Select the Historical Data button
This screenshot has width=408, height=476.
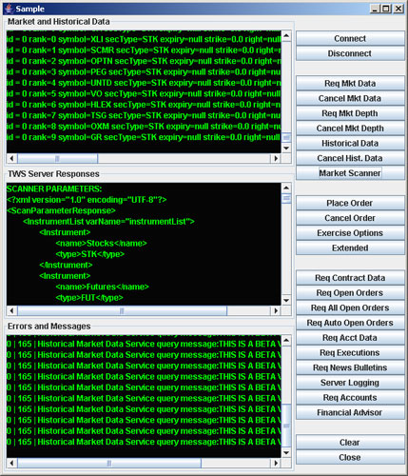[x=350, y=143]
